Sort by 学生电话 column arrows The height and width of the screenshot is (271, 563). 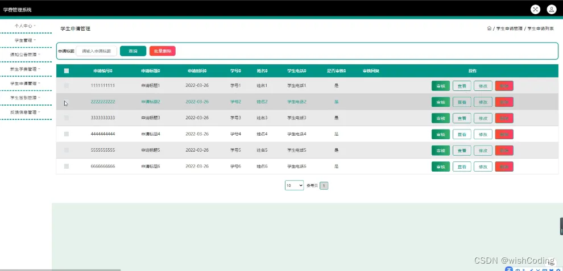(x=305, y=71)
